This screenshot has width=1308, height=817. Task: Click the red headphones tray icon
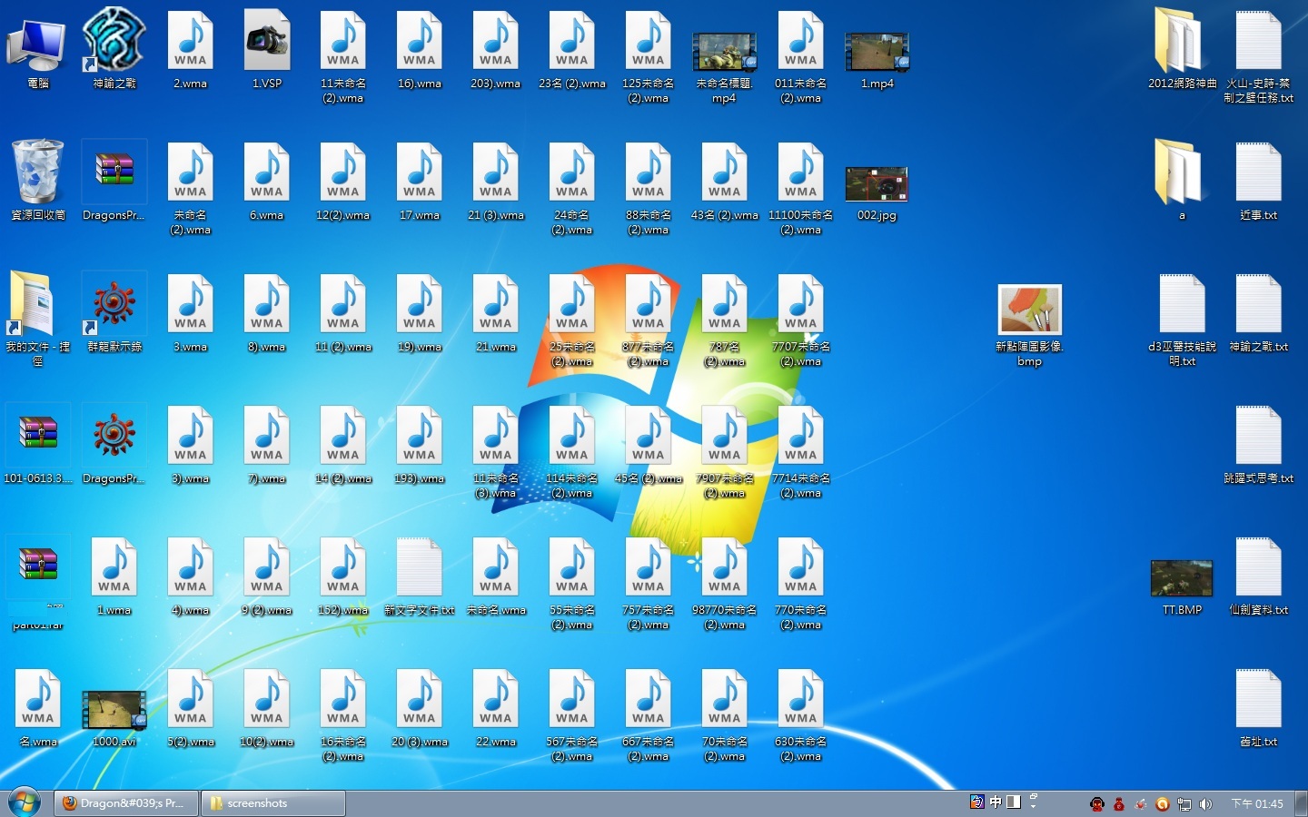click(x=1097, y=804)
